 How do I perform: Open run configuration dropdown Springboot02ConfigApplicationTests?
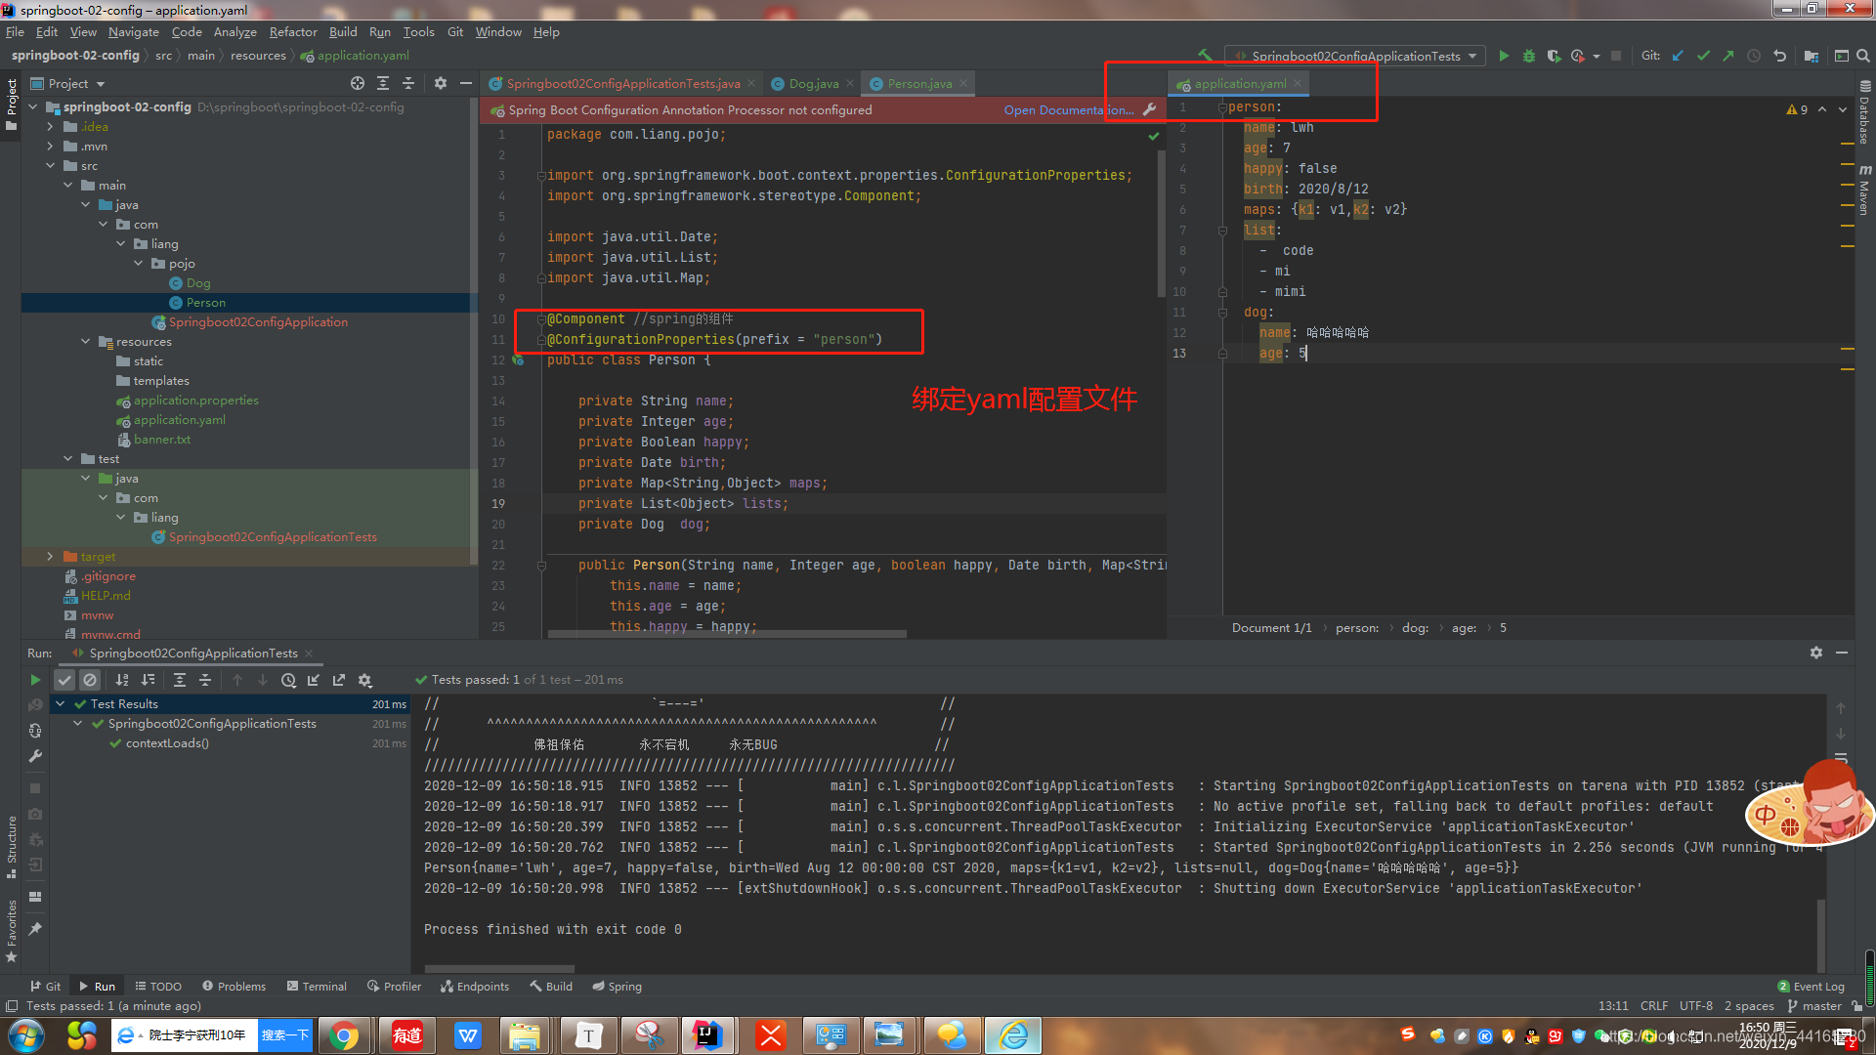point(1358,56)
